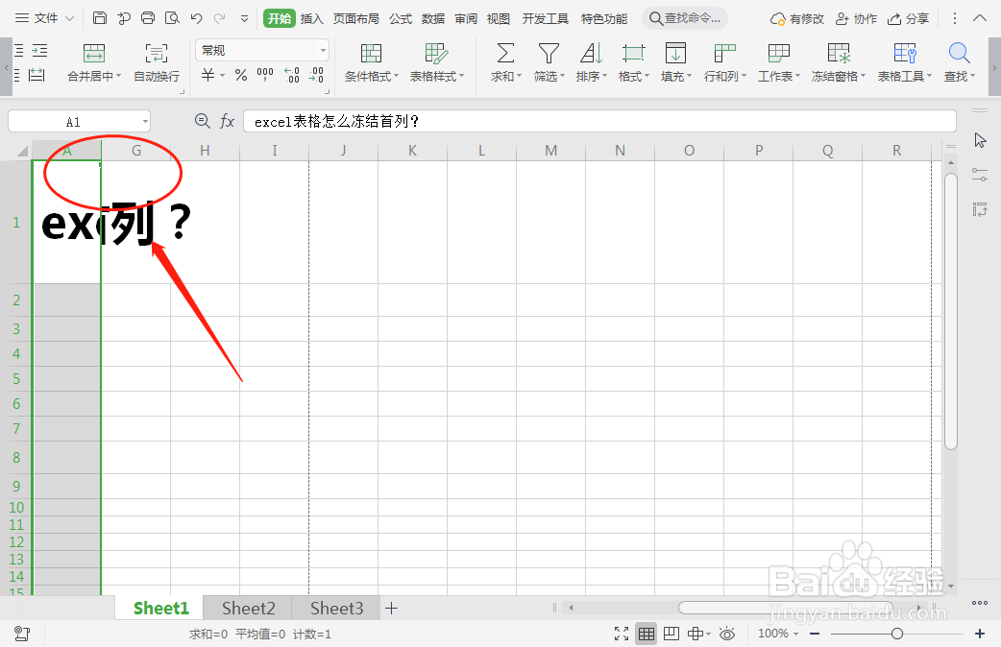Click the percent style icon
The image size is (1001, 647).
tap(241, 75)
